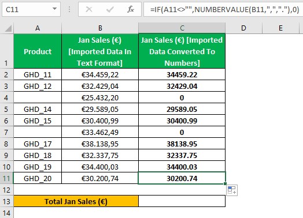Click the Cancel X icon in formula bar

[89, 9]
